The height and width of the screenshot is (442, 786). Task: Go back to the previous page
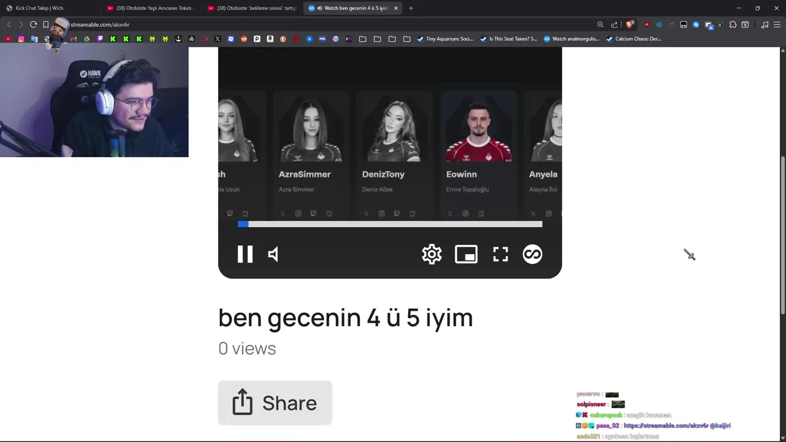[9, 25]
